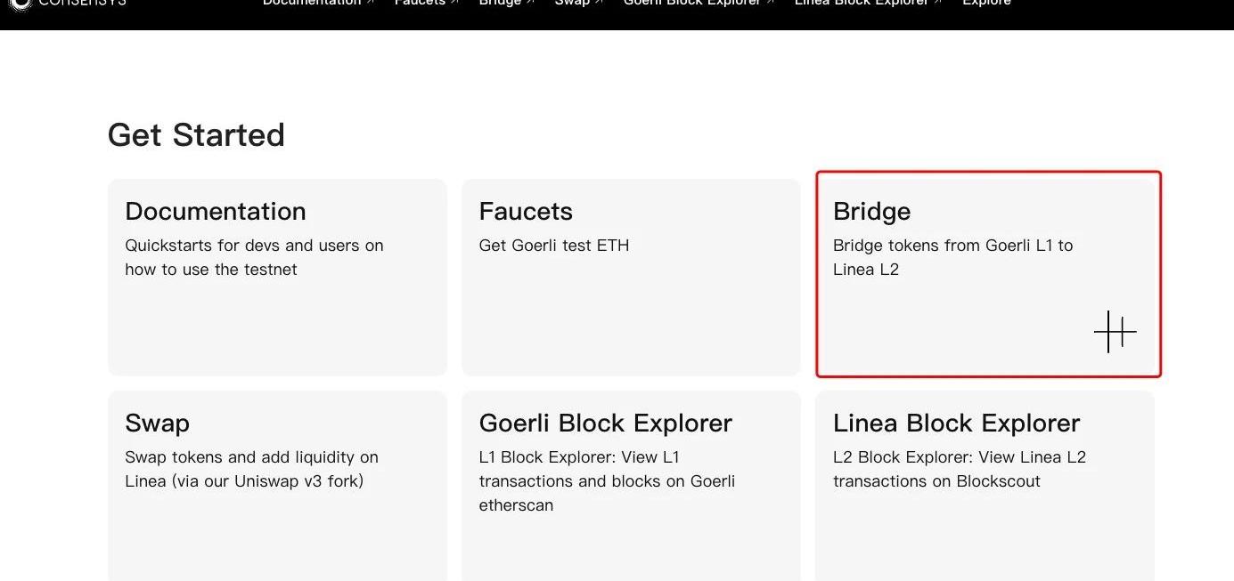The width and height of the screenshot is (1234, 581).
Task: Open the Faucets card title
Action: pyautogui.click(x=526, y=211)
